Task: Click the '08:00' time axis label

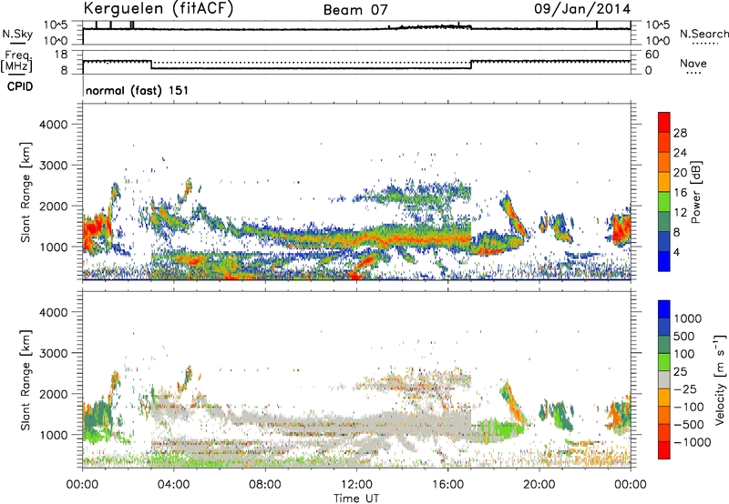Action: click(x=264, y=485)
